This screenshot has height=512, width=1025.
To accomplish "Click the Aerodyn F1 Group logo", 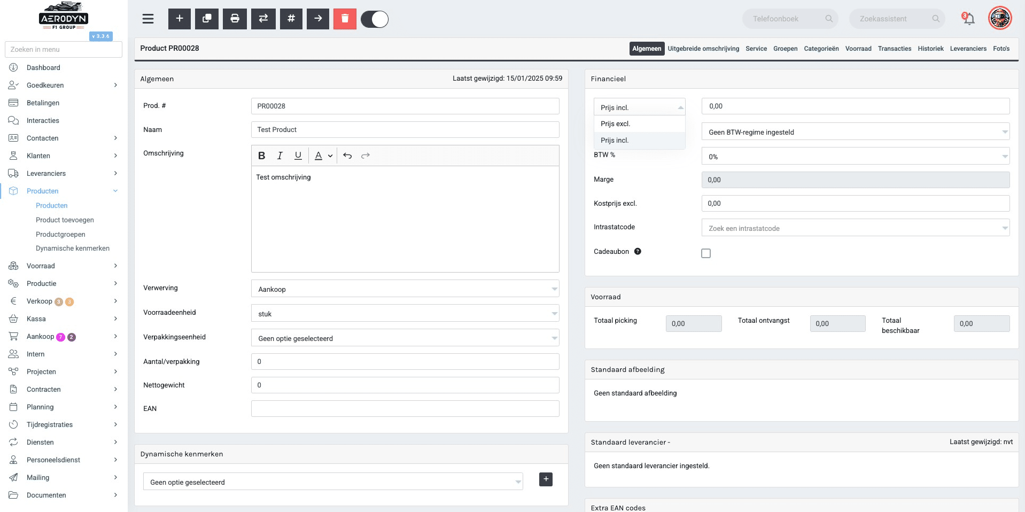I will coord(64,16).
